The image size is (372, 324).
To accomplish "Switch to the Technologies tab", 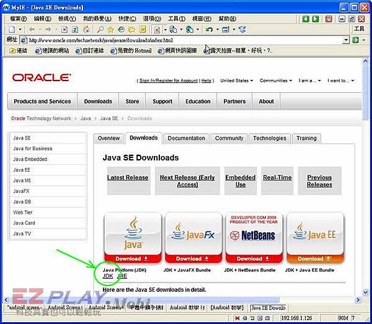I will (x=270, y=138).
